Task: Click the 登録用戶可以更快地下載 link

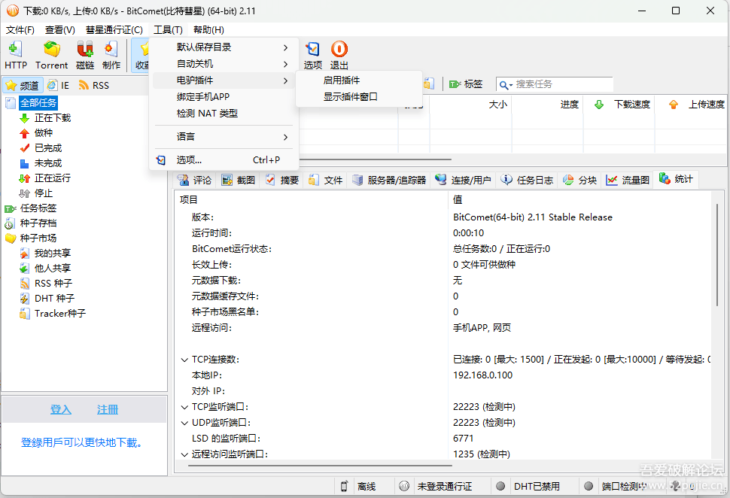Action: [x=81, y=442]
